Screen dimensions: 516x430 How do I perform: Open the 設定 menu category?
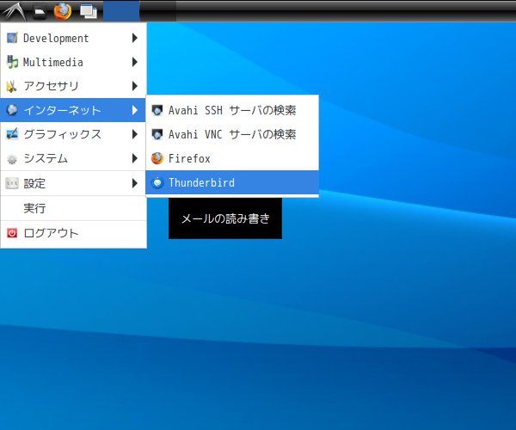click(x=73, y=183)
